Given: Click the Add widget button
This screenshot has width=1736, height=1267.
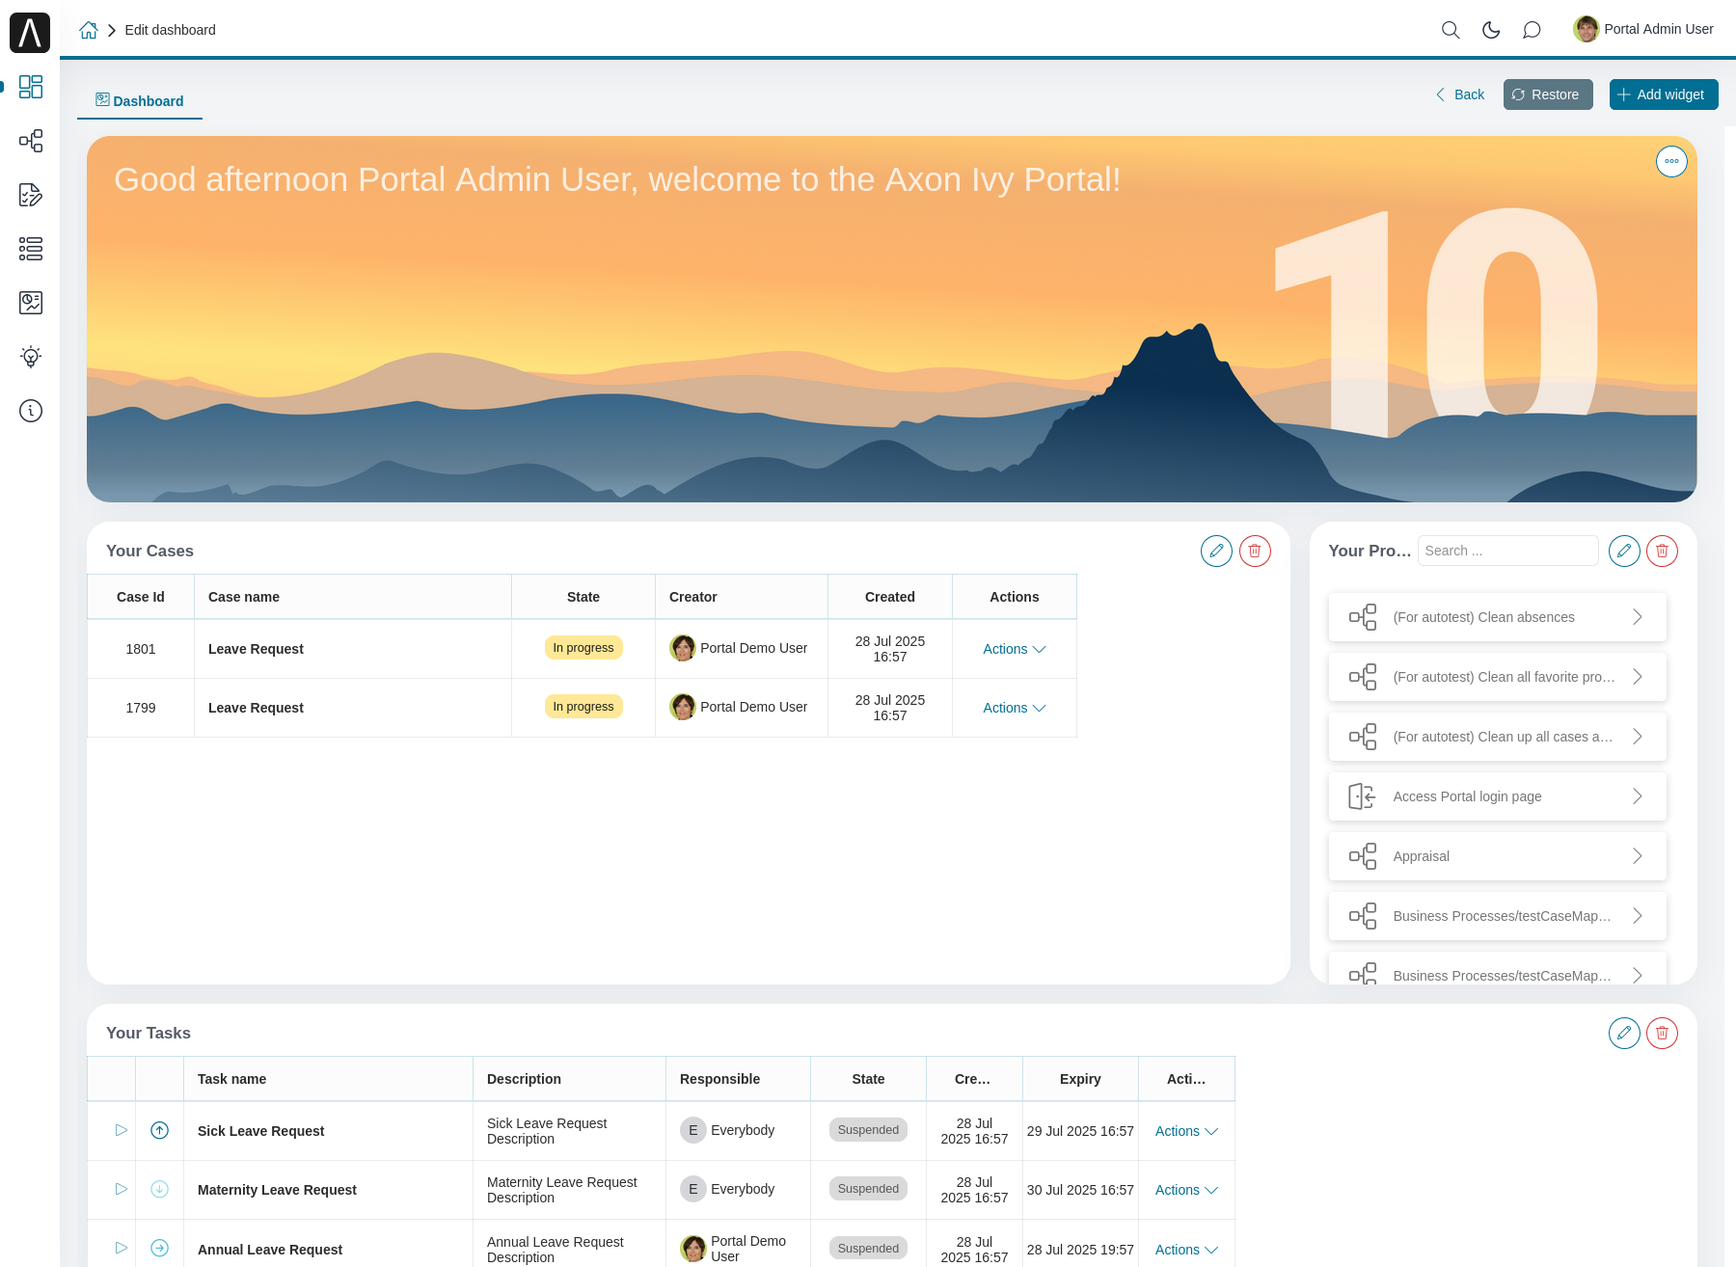Looking at the screenshot, I should point(1663,94).
